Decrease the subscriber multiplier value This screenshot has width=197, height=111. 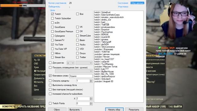[x=91, y=99]
